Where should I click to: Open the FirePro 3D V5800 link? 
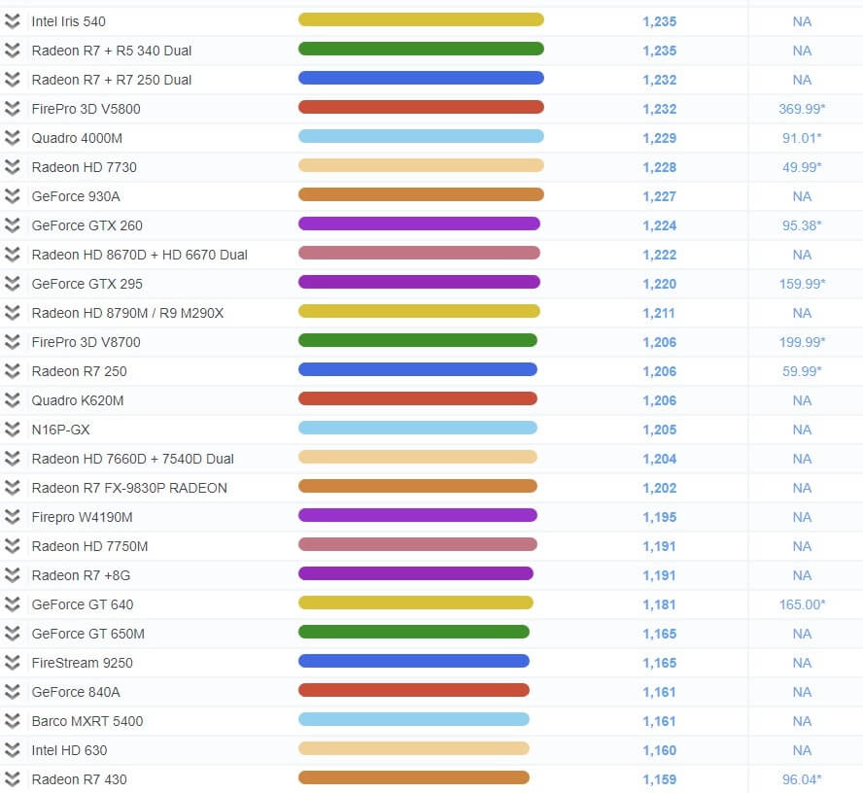(x=86, y=109)
